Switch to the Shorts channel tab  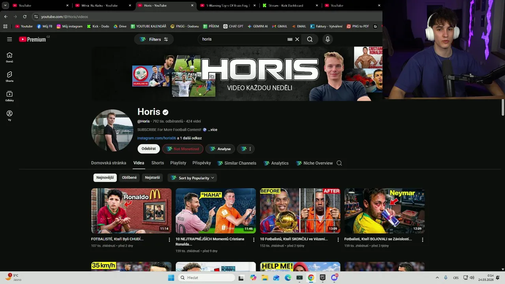157,163
